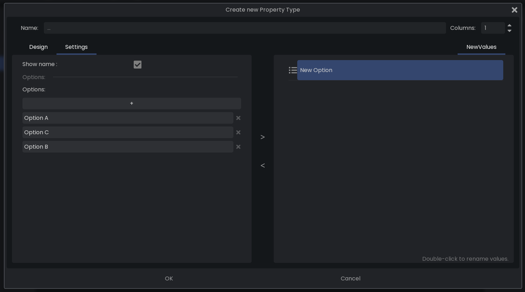Click the 'Name:' label

tap(29, 28)
